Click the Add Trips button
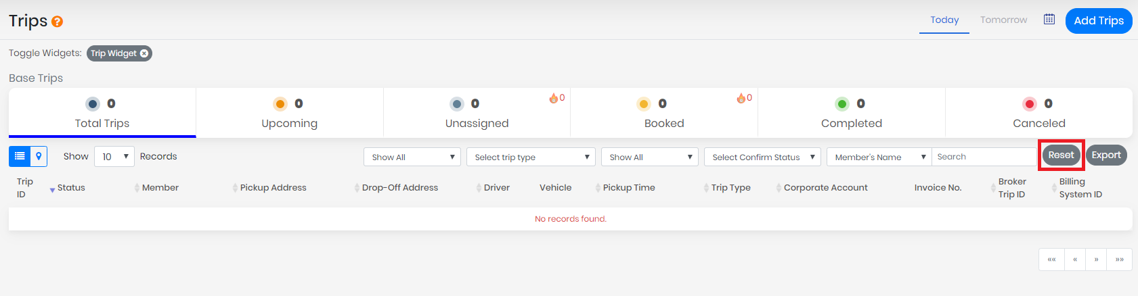Viewport: 1138px width, 296px height. 1099,21
